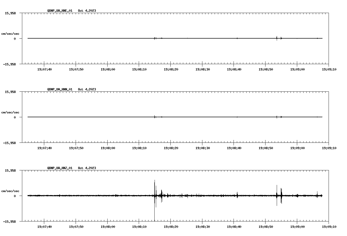Click the largest spike on HNZ trace near 19:08:15
This screenshot has width=347, height=236.
coord(155,200)
